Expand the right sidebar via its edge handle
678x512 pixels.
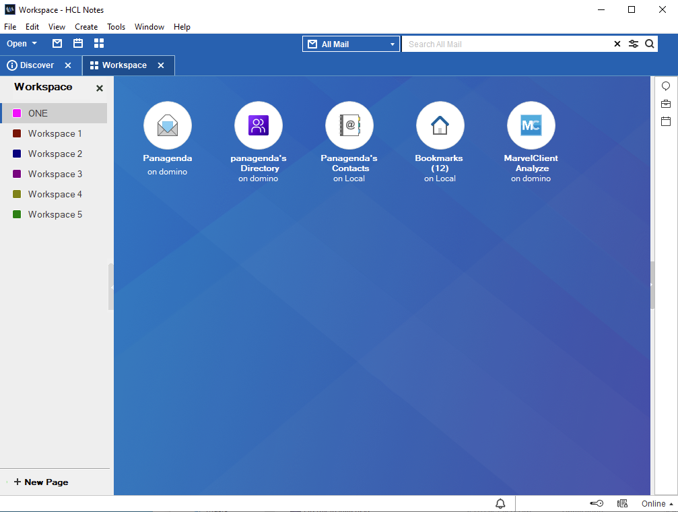pyautogui.click(x=652, y=285)
